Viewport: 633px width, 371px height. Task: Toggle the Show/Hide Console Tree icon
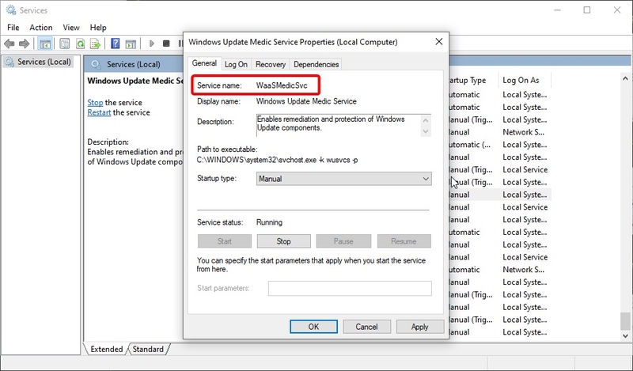point(45,44)
